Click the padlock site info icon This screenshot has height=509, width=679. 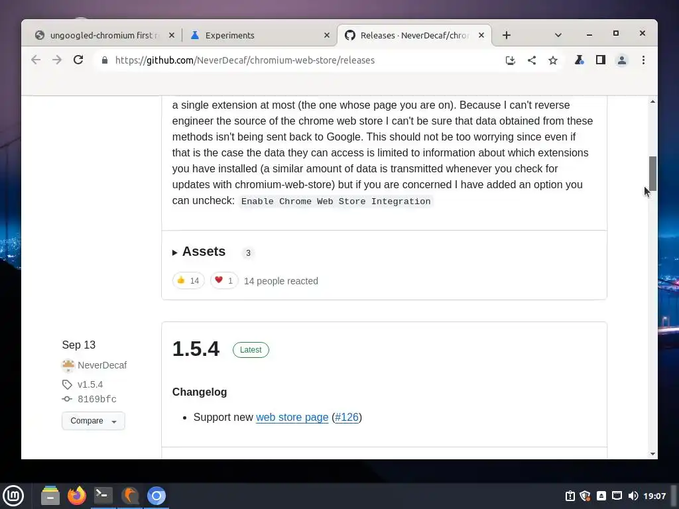104,60
